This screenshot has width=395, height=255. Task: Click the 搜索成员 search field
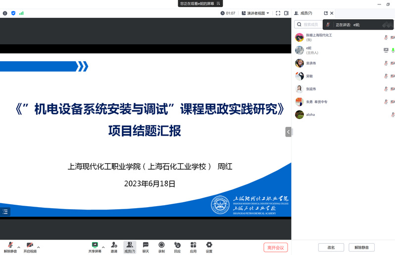[x=311, y=24]
